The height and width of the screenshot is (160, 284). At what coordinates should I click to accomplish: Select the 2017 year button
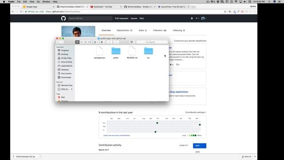(199, 146)
